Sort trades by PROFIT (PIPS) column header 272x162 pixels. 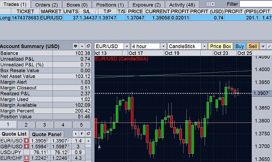pos(242,11)
